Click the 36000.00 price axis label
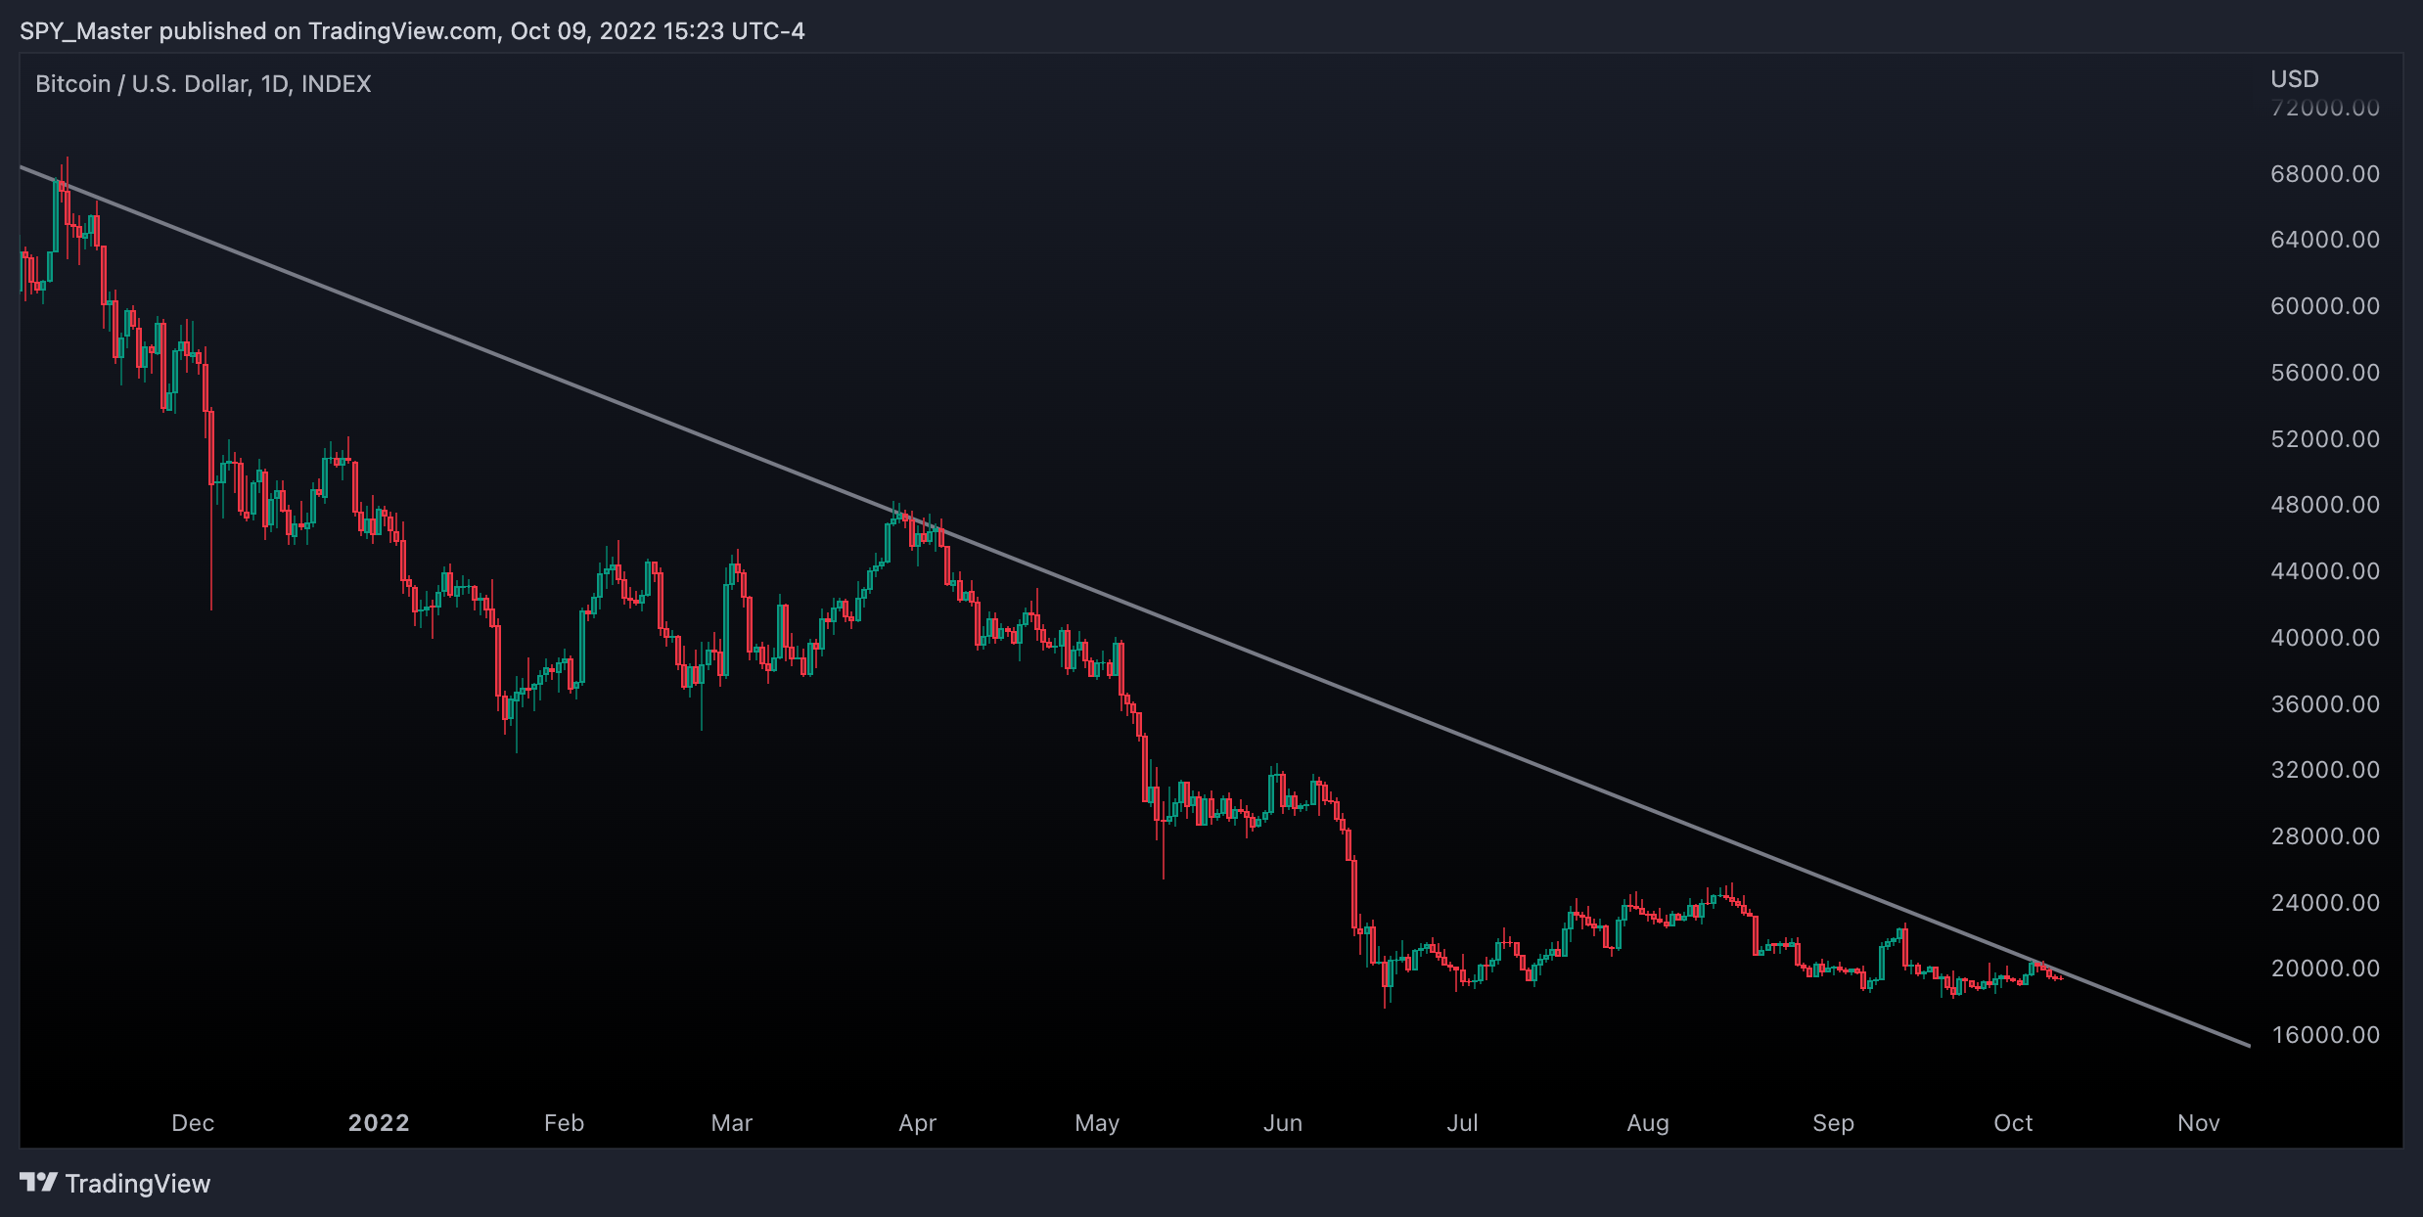The image size is (2423, 1217). tap(2325, 704)
